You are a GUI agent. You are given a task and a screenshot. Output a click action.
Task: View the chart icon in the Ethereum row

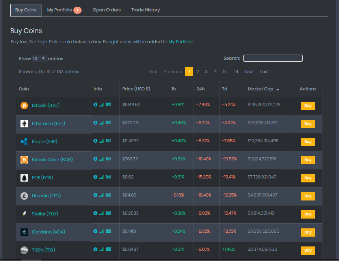[x=101, y=123]
